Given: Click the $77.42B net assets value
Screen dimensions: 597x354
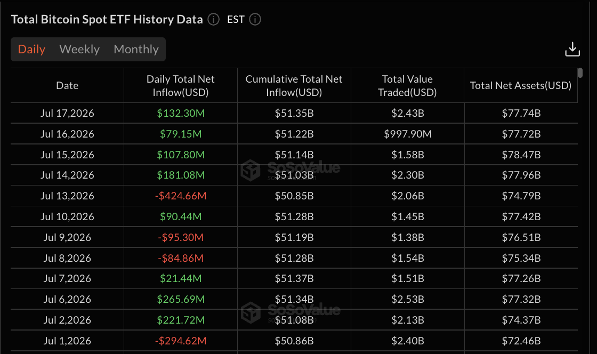Looking at the screenshot, I should coord(521,216).
